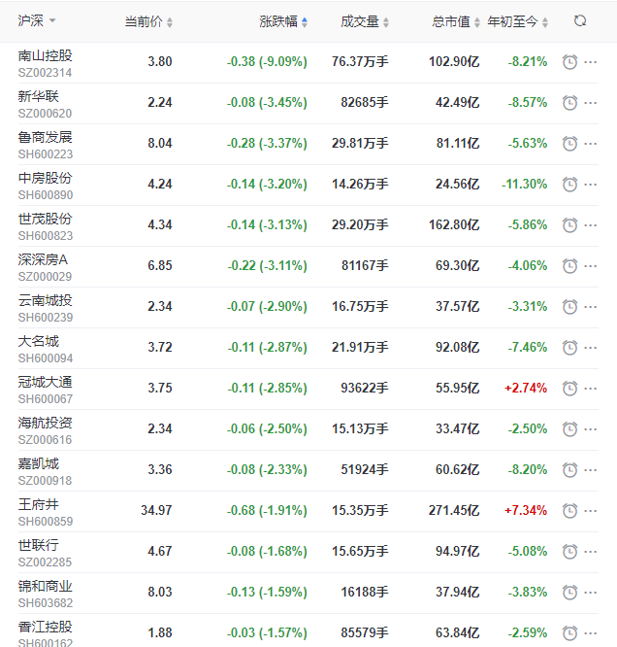Click the volume 76.37万手

click(x=360, y=61)
